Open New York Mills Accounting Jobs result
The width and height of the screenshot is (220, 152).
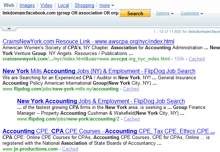pos(99,71)
